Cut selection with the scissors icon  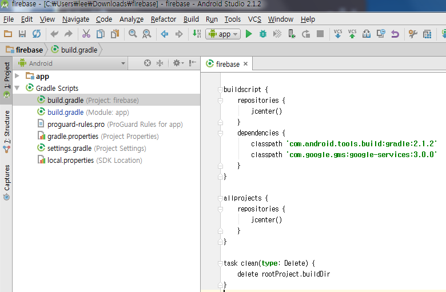point(86,34)
